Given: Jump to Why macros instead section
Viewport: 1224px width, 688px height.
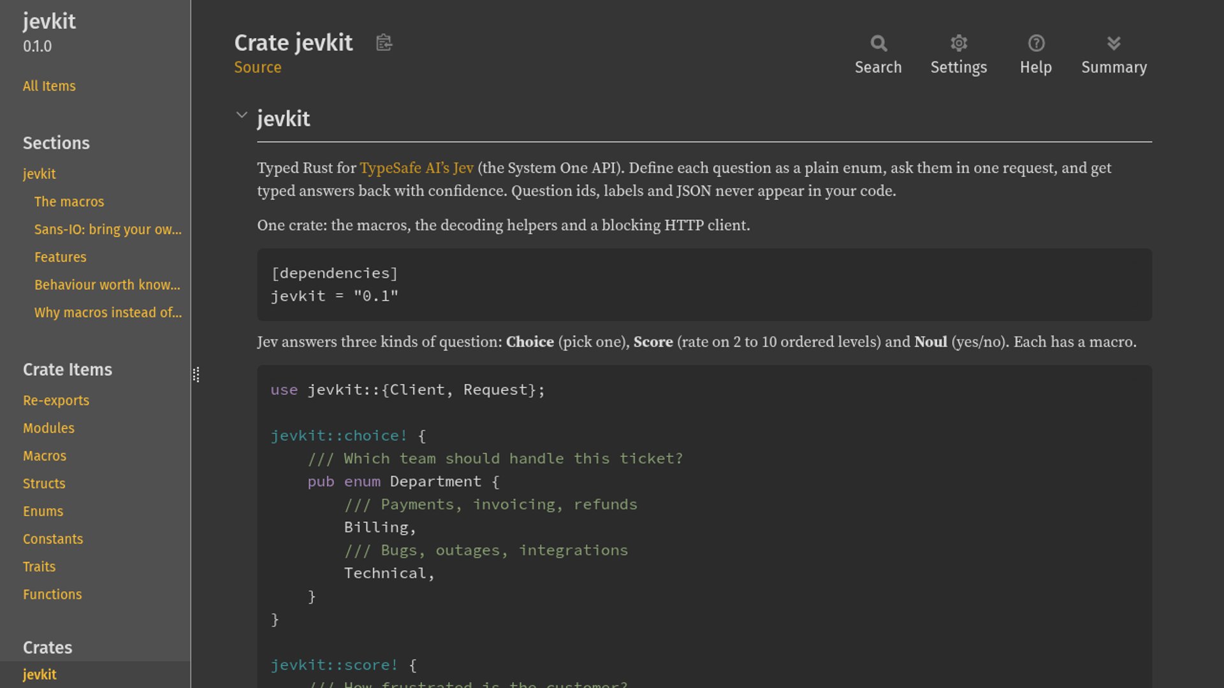Looking at the screenshot, I should click(108, 313).
